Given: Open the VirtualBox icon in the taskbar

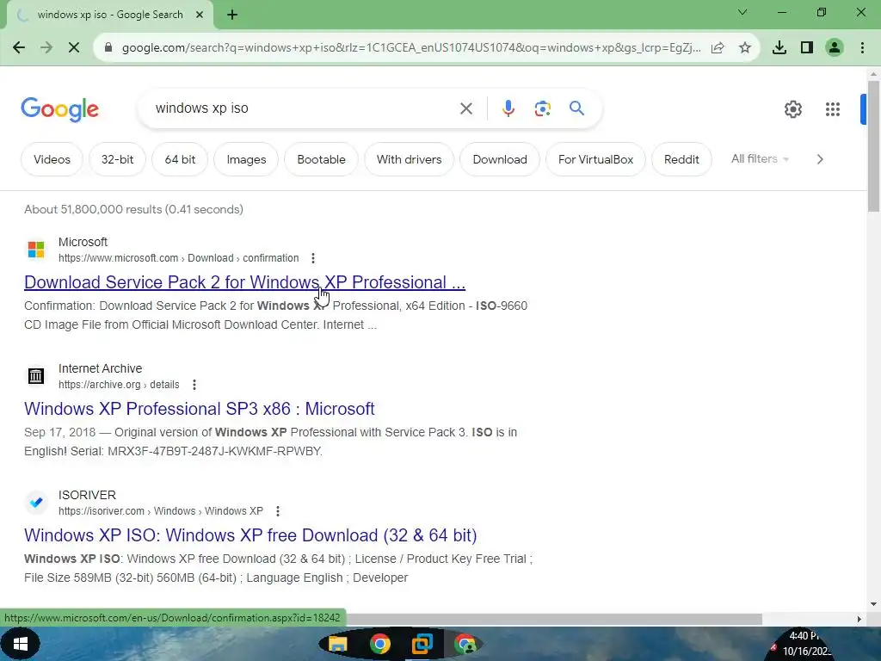Looking at the screenshot, I should coord(422,644).
